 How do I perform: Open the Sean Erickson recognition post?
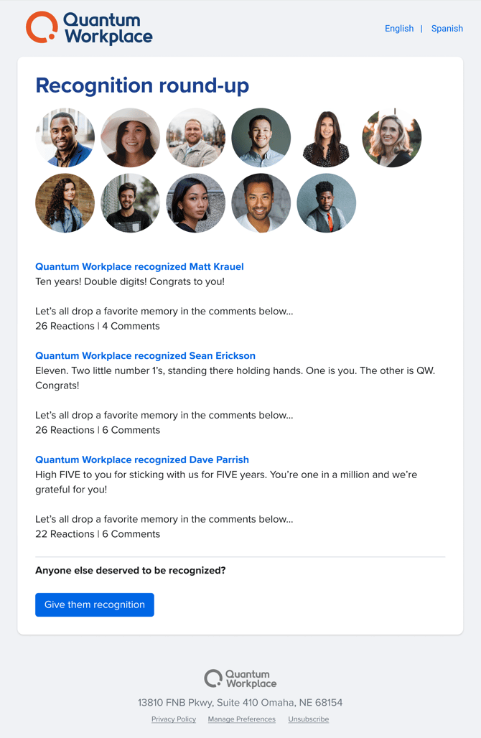coord(146,356)
